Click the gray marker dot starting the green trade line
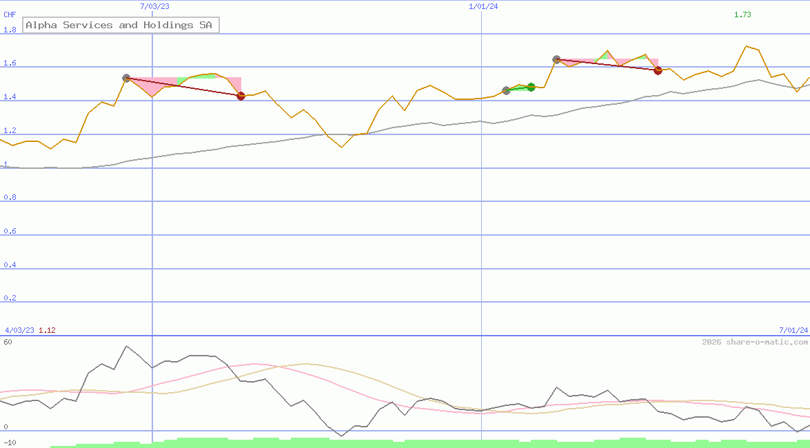The height and width of the screenshot is (448, 810). (x=506, y=90)
